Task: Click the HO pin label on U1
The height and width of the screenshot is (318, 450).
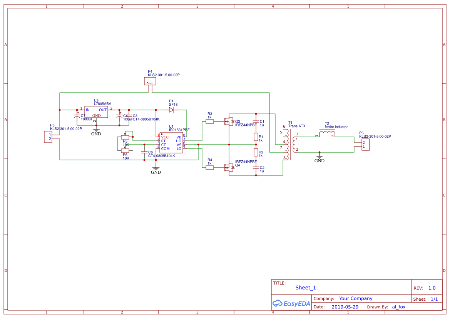Action: tap(179, 141)
